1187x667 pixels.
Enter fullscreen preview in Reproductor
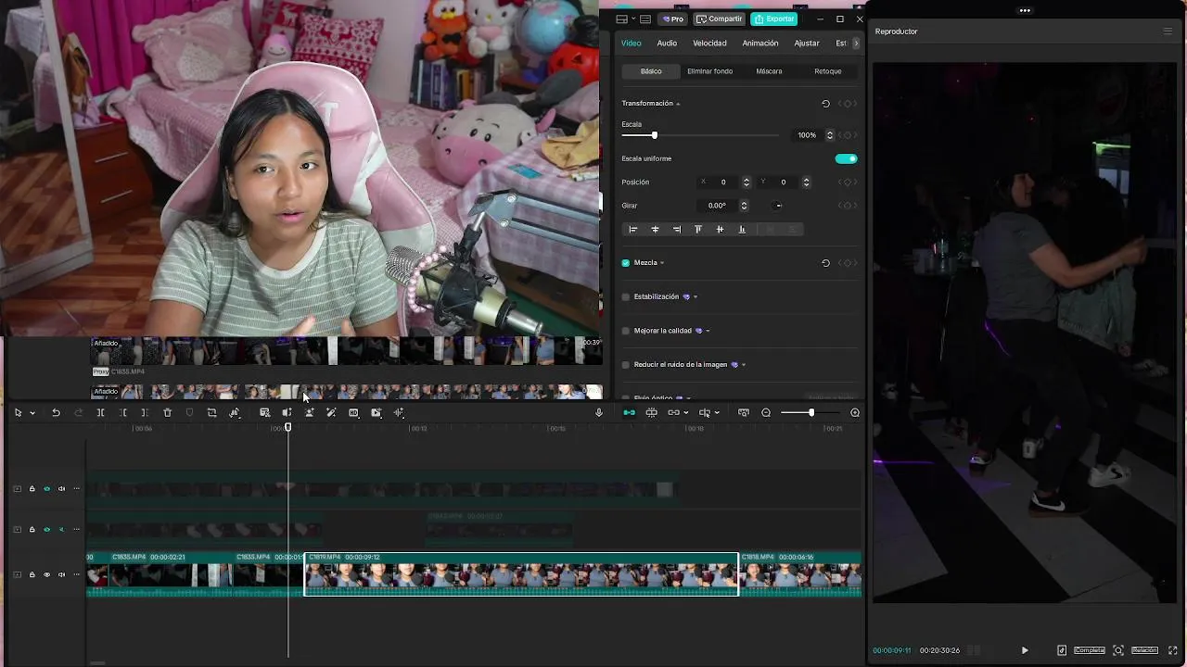tap(1173, 650)
